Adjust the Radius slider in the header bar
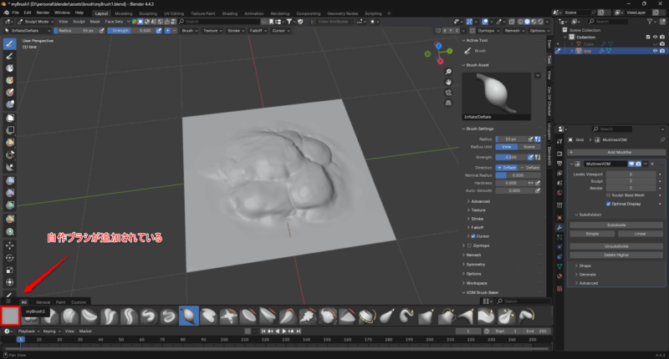Image resolution: width=669 pixels, height=359 pixels. pos(76,31)
